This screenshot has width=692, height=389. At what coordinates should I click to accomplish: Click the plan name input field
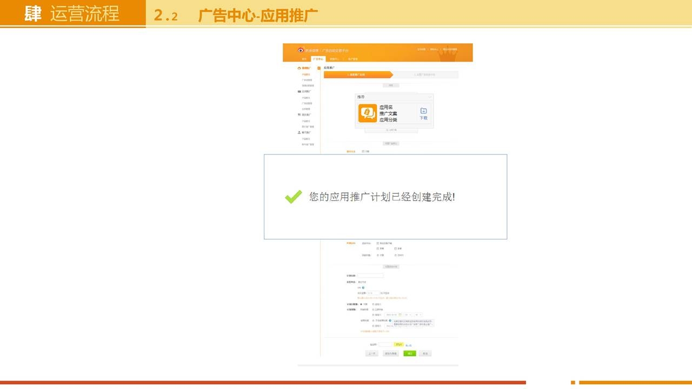point(370,276)
